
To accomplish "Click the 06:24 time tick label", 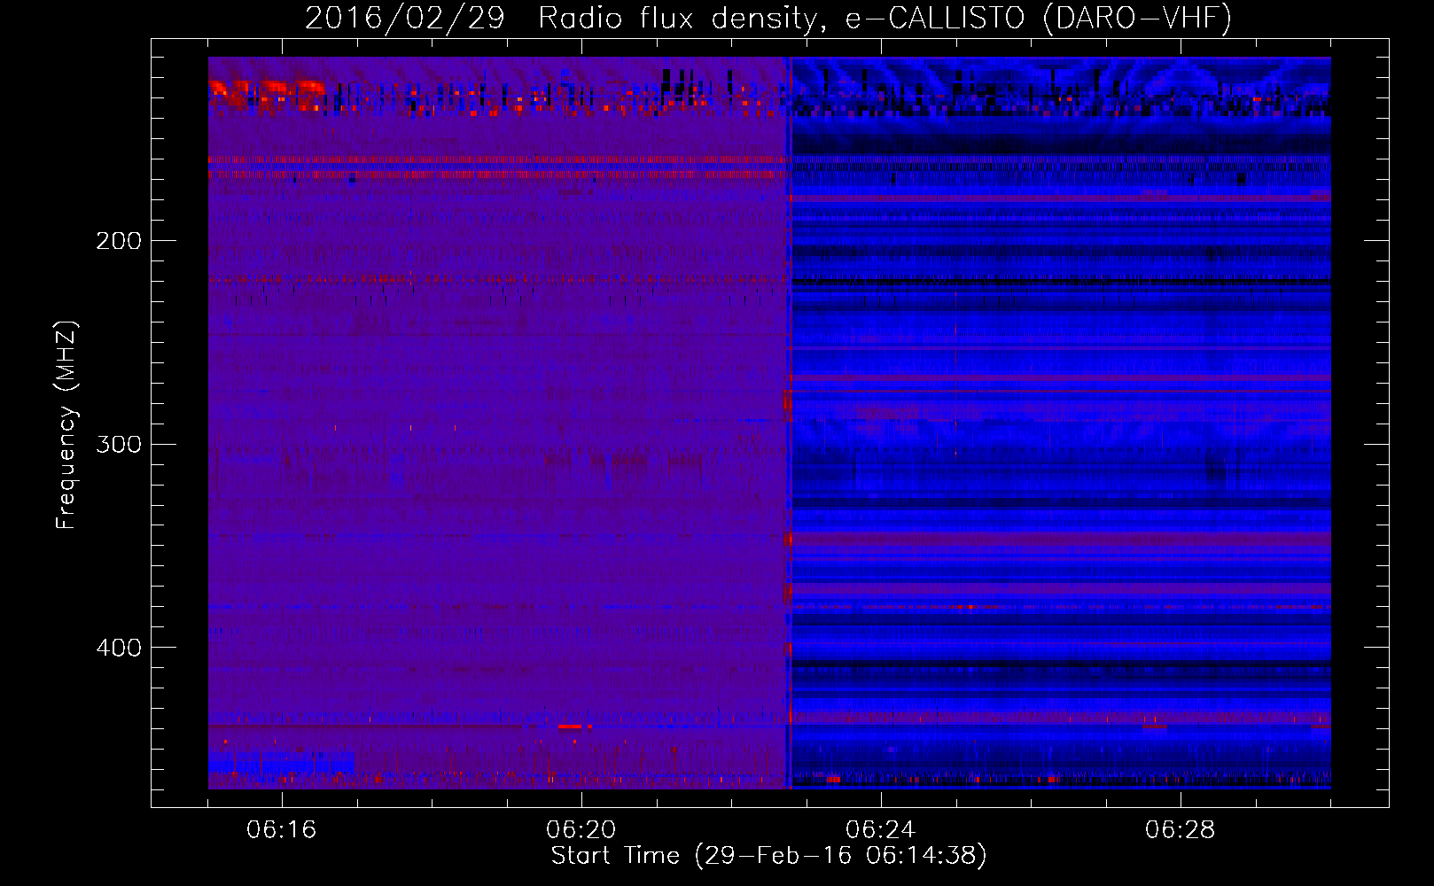I will tap(880, 830).
